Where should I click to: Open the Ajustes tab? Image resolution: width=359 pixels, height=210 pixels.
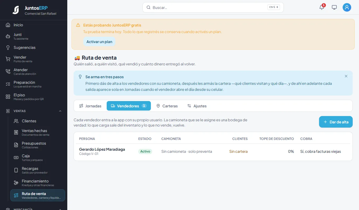[197, 106]
